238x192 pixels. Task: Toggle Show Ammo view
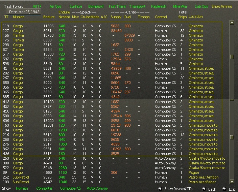pyautogui.click(x=222, y=6)
